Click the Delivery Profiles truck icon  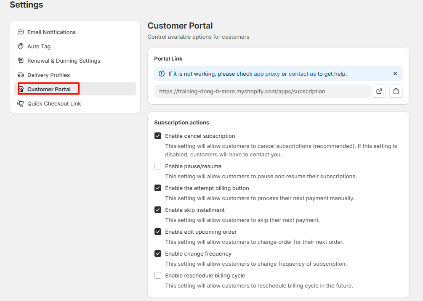pos(20,75)
